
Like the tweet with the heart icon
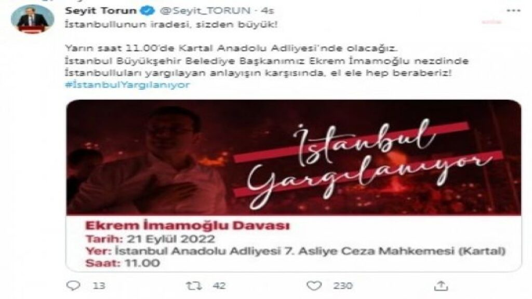[x=314, y=286]
